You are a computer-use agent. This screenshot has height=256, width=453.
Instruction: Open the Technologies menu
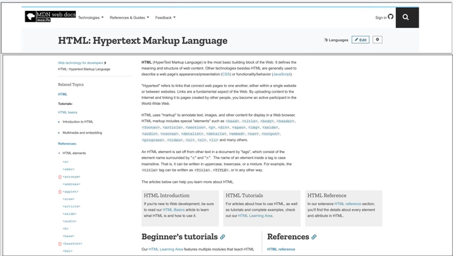[90, 18]
